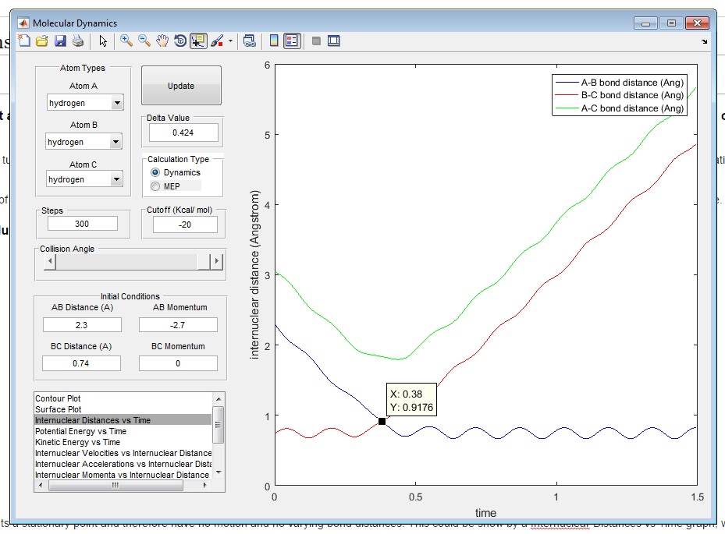
Task: Toggle the Data Cursor tool
Action: pyautogui.click(x=198, y=41)
